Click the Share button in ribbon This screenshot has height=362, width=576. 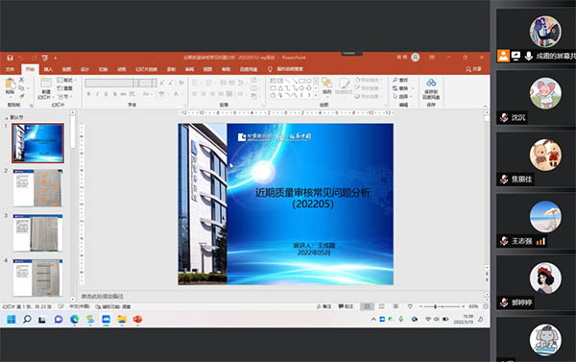pyautogui.click(x=473, y=69)
